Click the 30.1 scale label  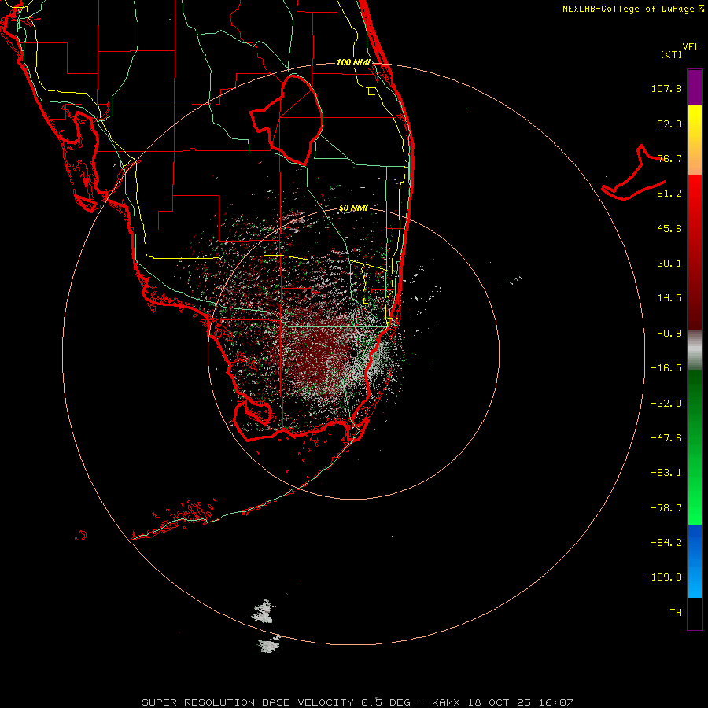669,264
